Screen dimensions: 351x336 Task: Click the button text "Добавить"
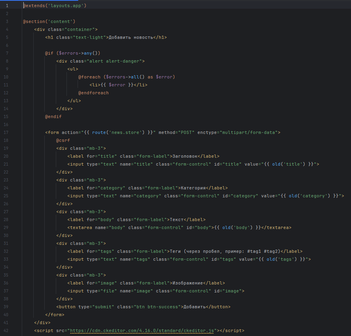(195, 307)
